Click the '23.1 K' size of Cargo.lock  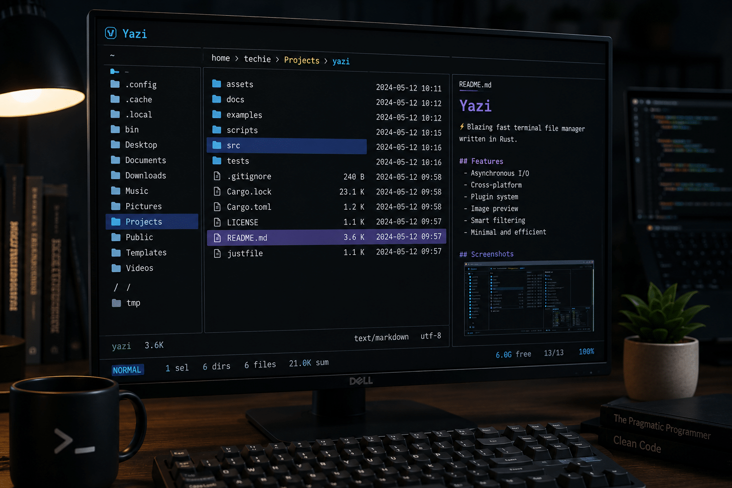pyautogui.click(x=352, y=192)
